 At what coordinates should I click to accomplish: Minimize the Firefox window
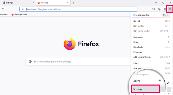click(156, 3)
